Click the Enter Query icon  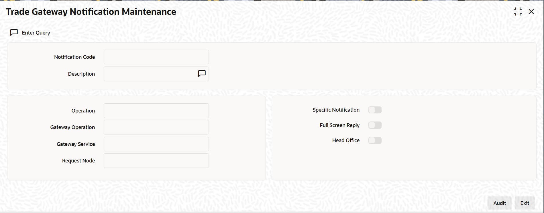tap(14, 33)
